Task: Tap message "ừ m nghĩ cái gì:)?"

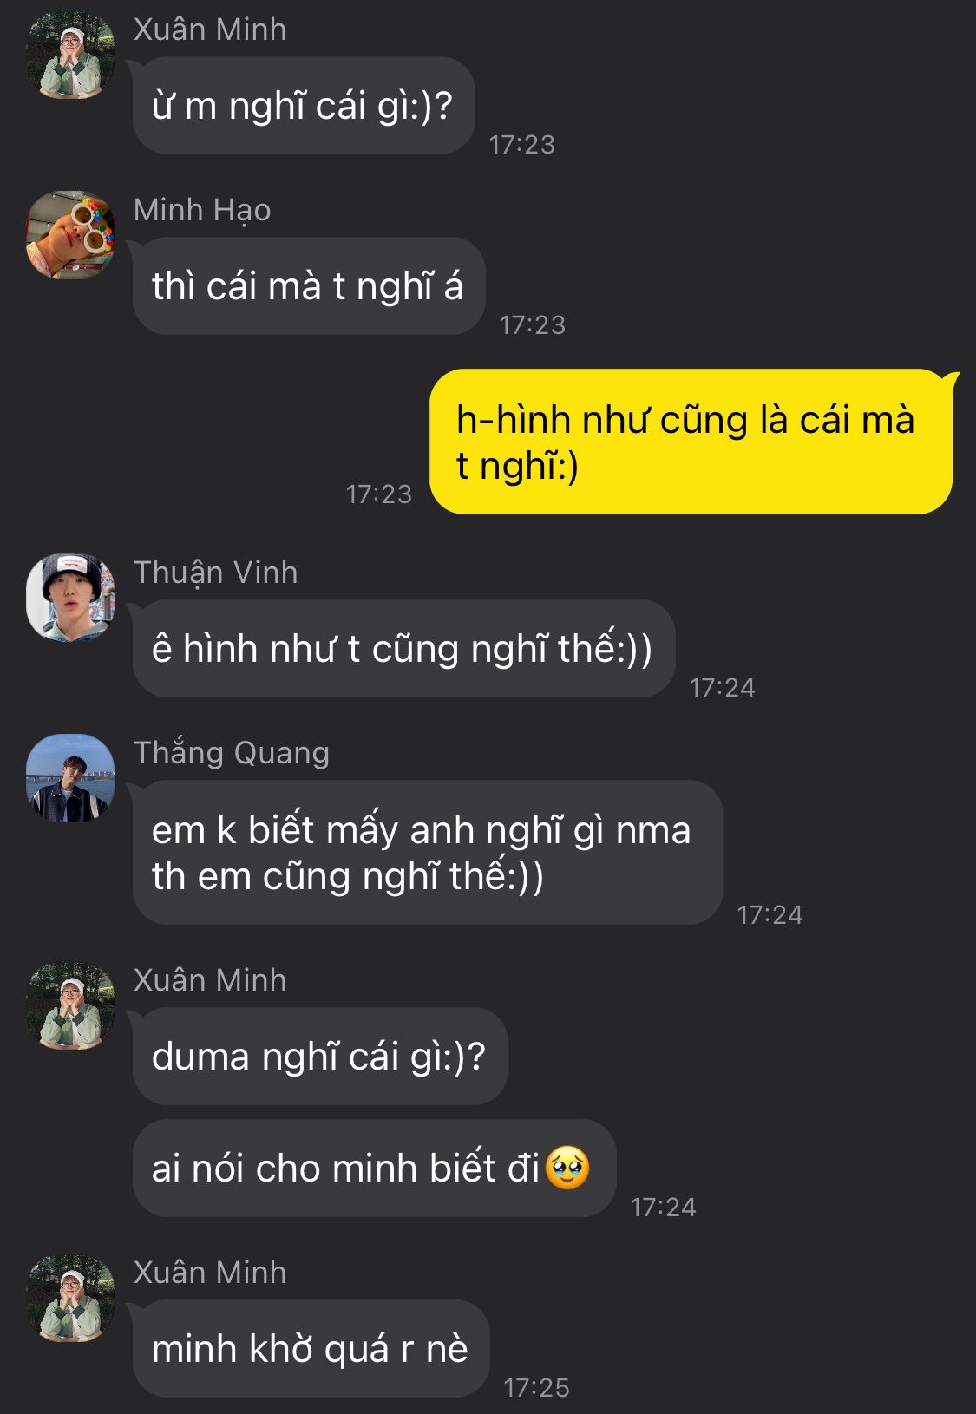Action: [304, 106]
